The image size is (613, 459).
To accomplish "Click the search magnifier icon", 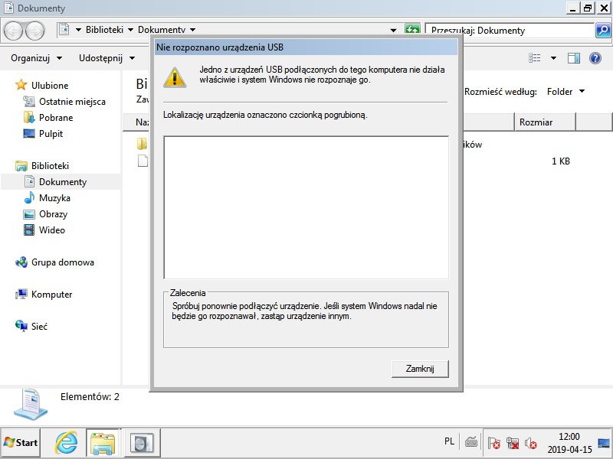I will pos(603,31).
